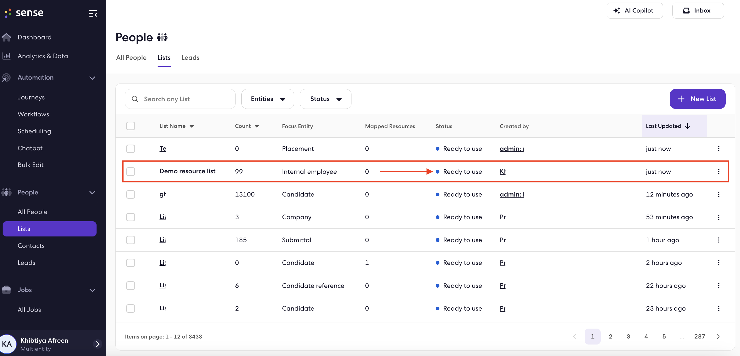Check the Submittal row checkbox
Screen dimensions: 740x356
(131, 240)
